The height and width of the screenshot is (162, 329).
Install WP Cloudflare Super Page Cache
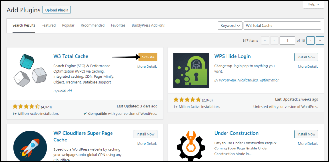(146, 134)
